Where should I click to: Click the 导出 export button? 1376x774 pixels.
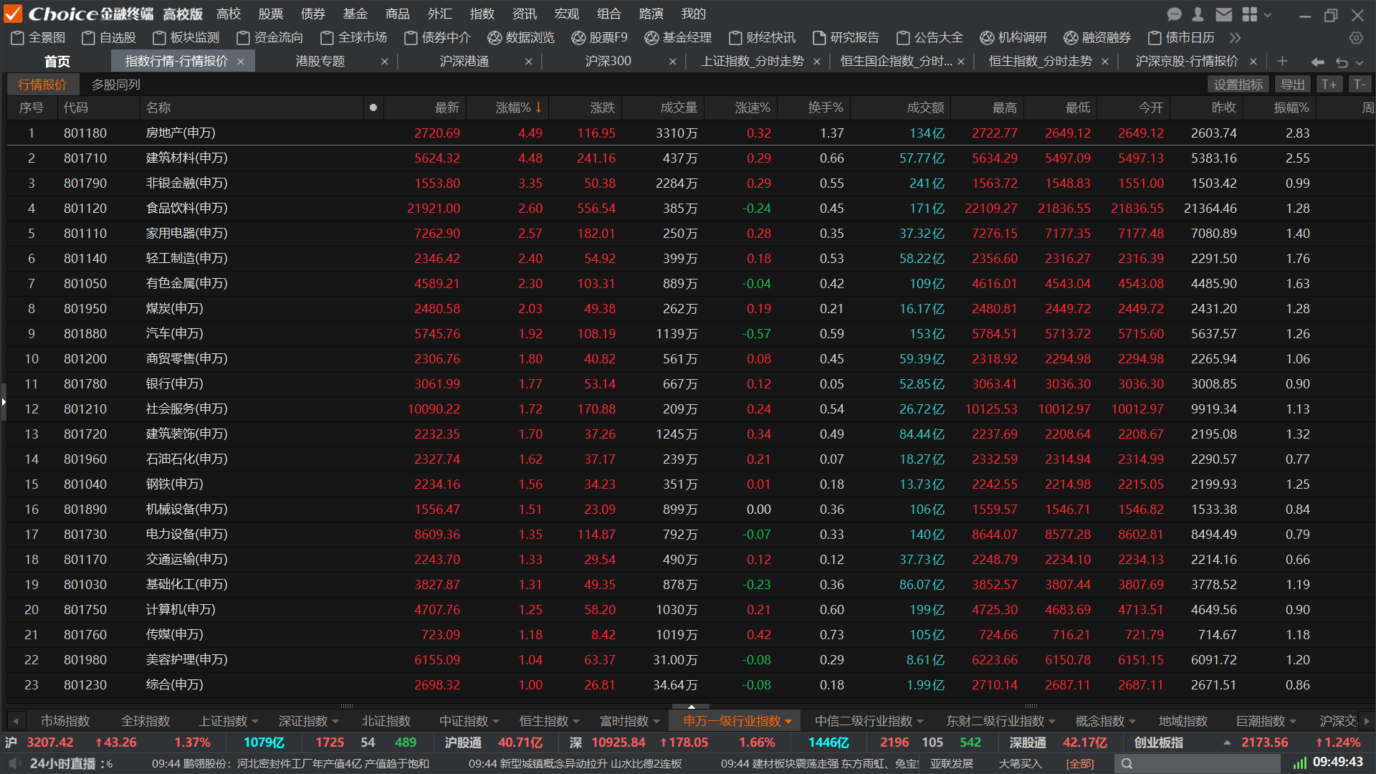coord(1292,85)
